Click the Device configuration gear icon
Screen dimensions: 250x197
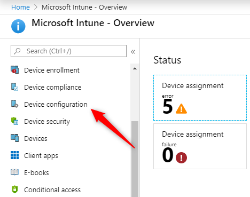click(14, 104)
